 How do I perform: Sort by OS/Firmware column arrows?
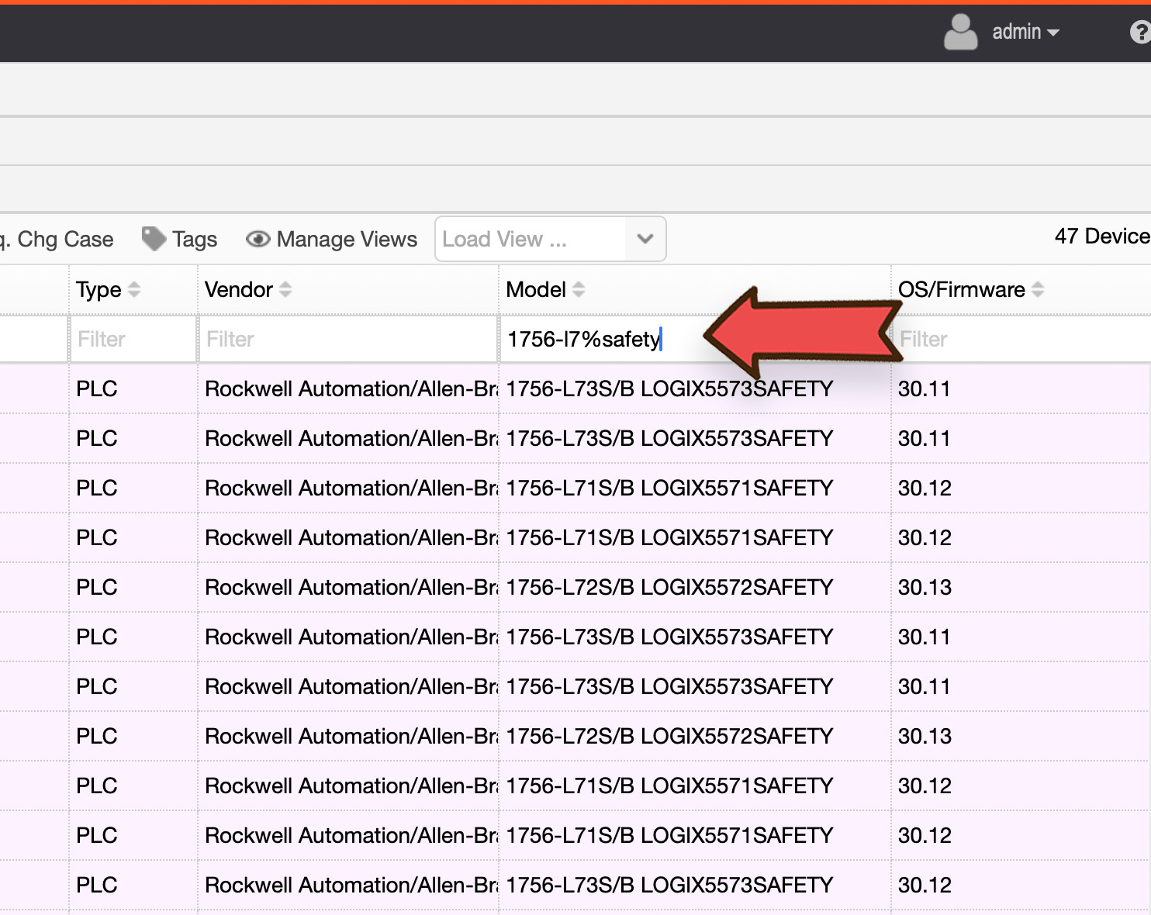1038,289
